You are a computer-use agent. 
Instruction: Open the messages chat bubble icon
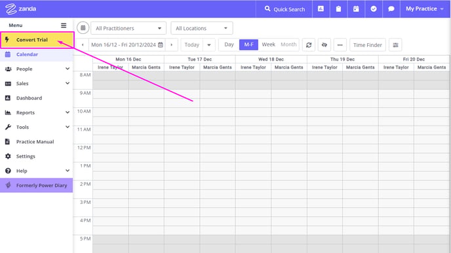pos(391,9)
